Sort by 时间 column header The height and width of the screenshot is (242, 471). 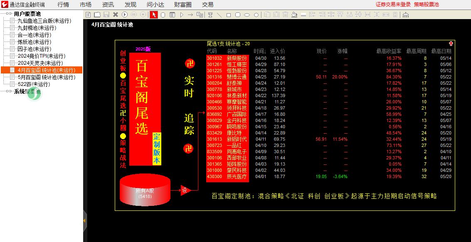260,51
